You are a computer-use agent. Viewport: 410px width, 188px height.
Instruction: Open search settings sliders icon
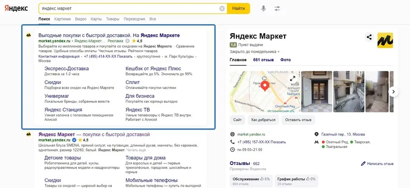tap(277, 9)
